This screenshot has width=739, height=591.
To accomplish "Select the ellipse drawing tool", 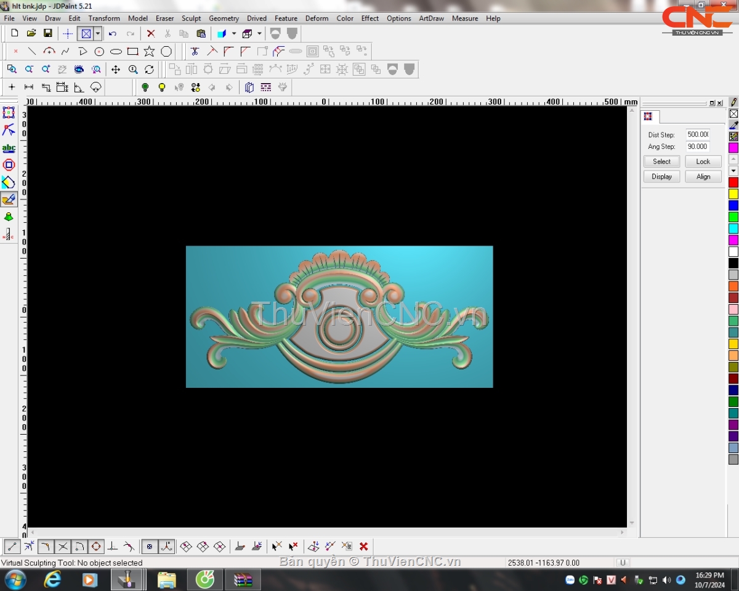I will tap(116, 51).
